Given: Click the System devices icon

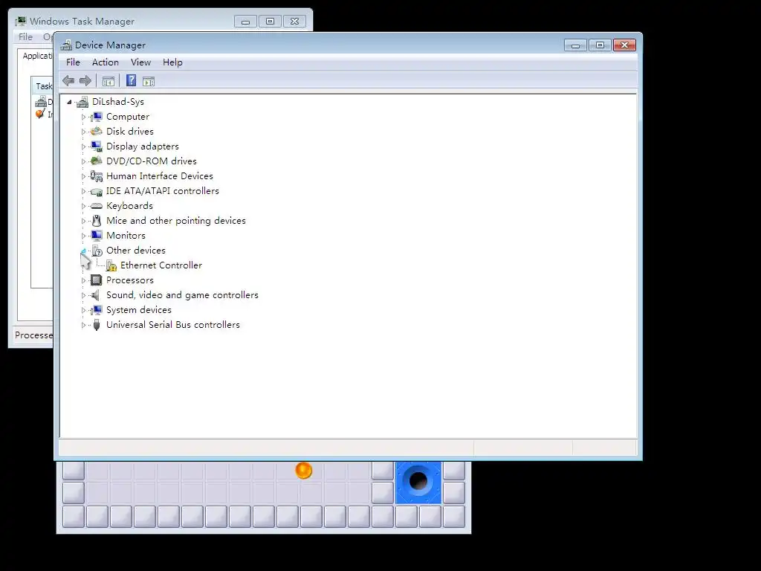Looking at the screenshot, I should (97, 310).
